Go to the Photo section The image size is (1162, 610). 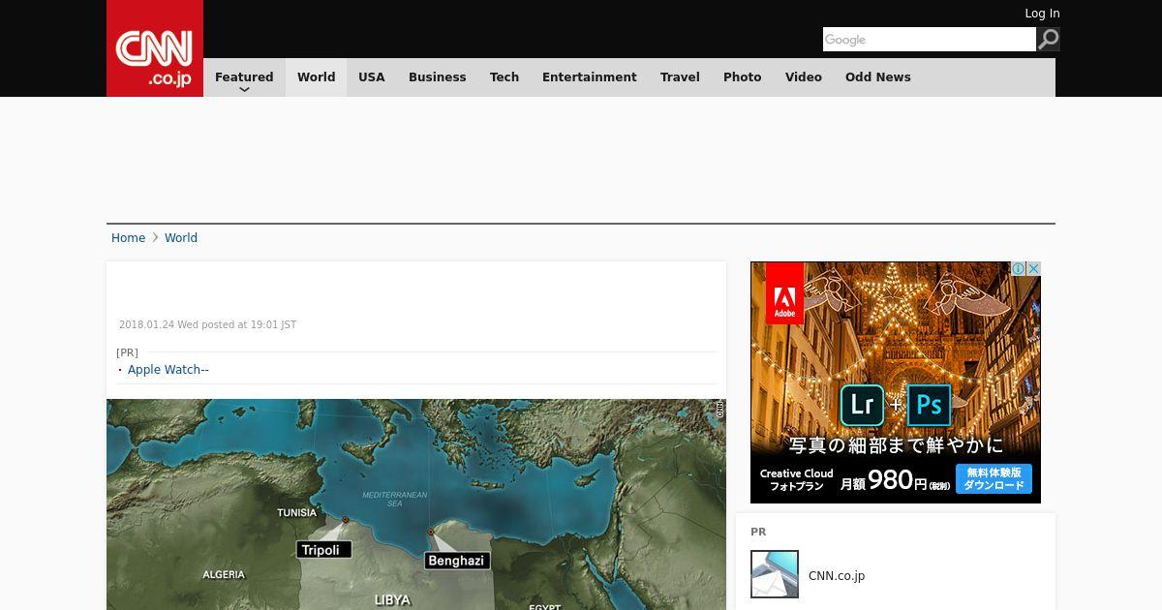point(743,77)
